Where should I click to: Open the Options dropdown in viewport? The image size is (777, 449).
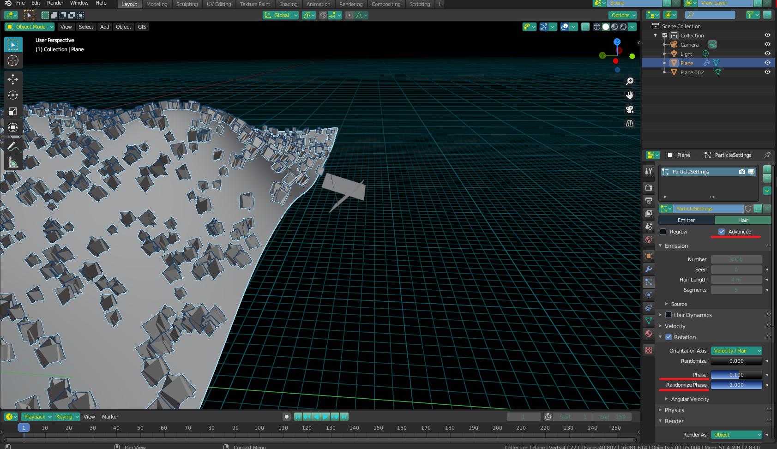coord(623,15)
